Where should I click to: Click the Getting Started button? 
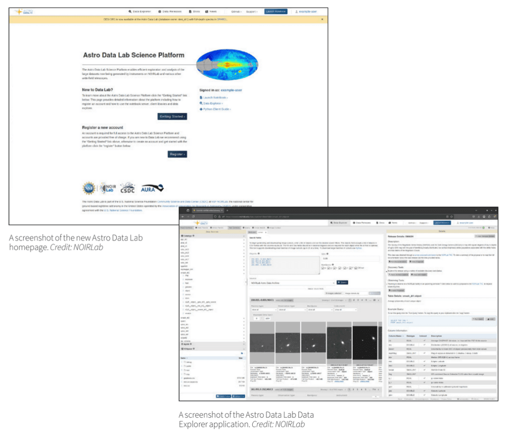pyautogui.click(x=172, y=116)
